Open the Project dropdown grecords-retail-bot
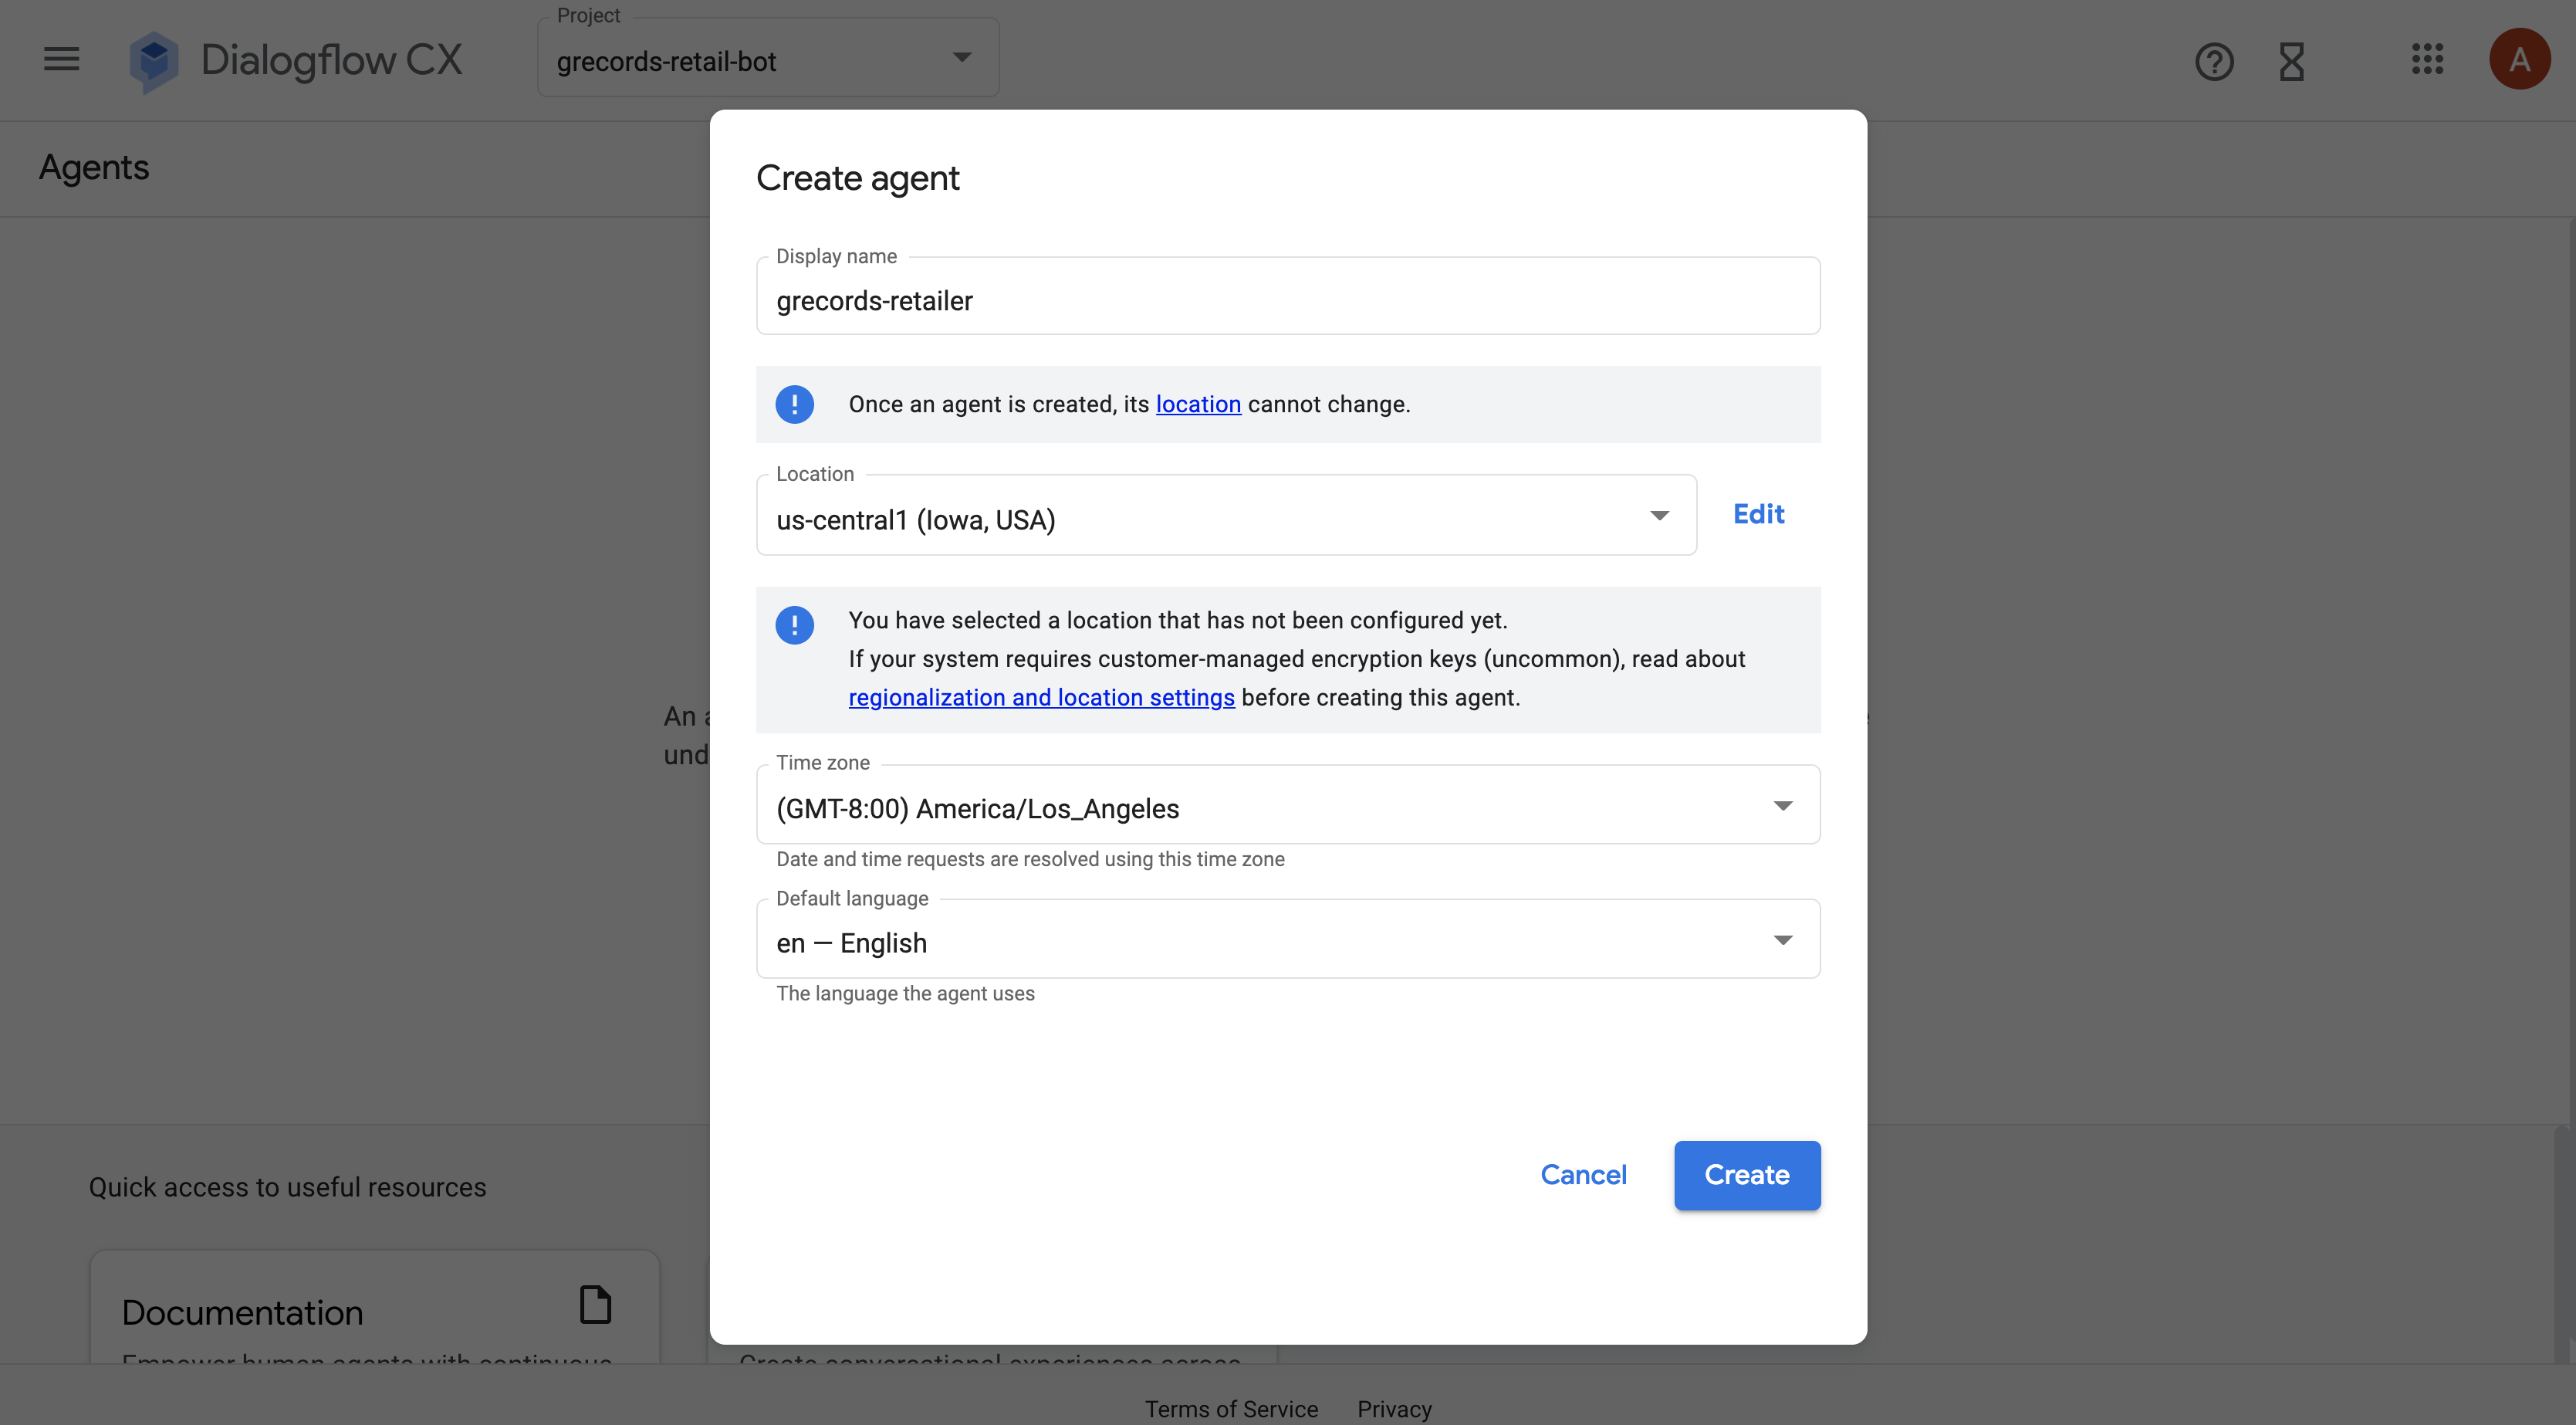The width and height of the screenshot is (2576, 1425). tap(766, 58)
